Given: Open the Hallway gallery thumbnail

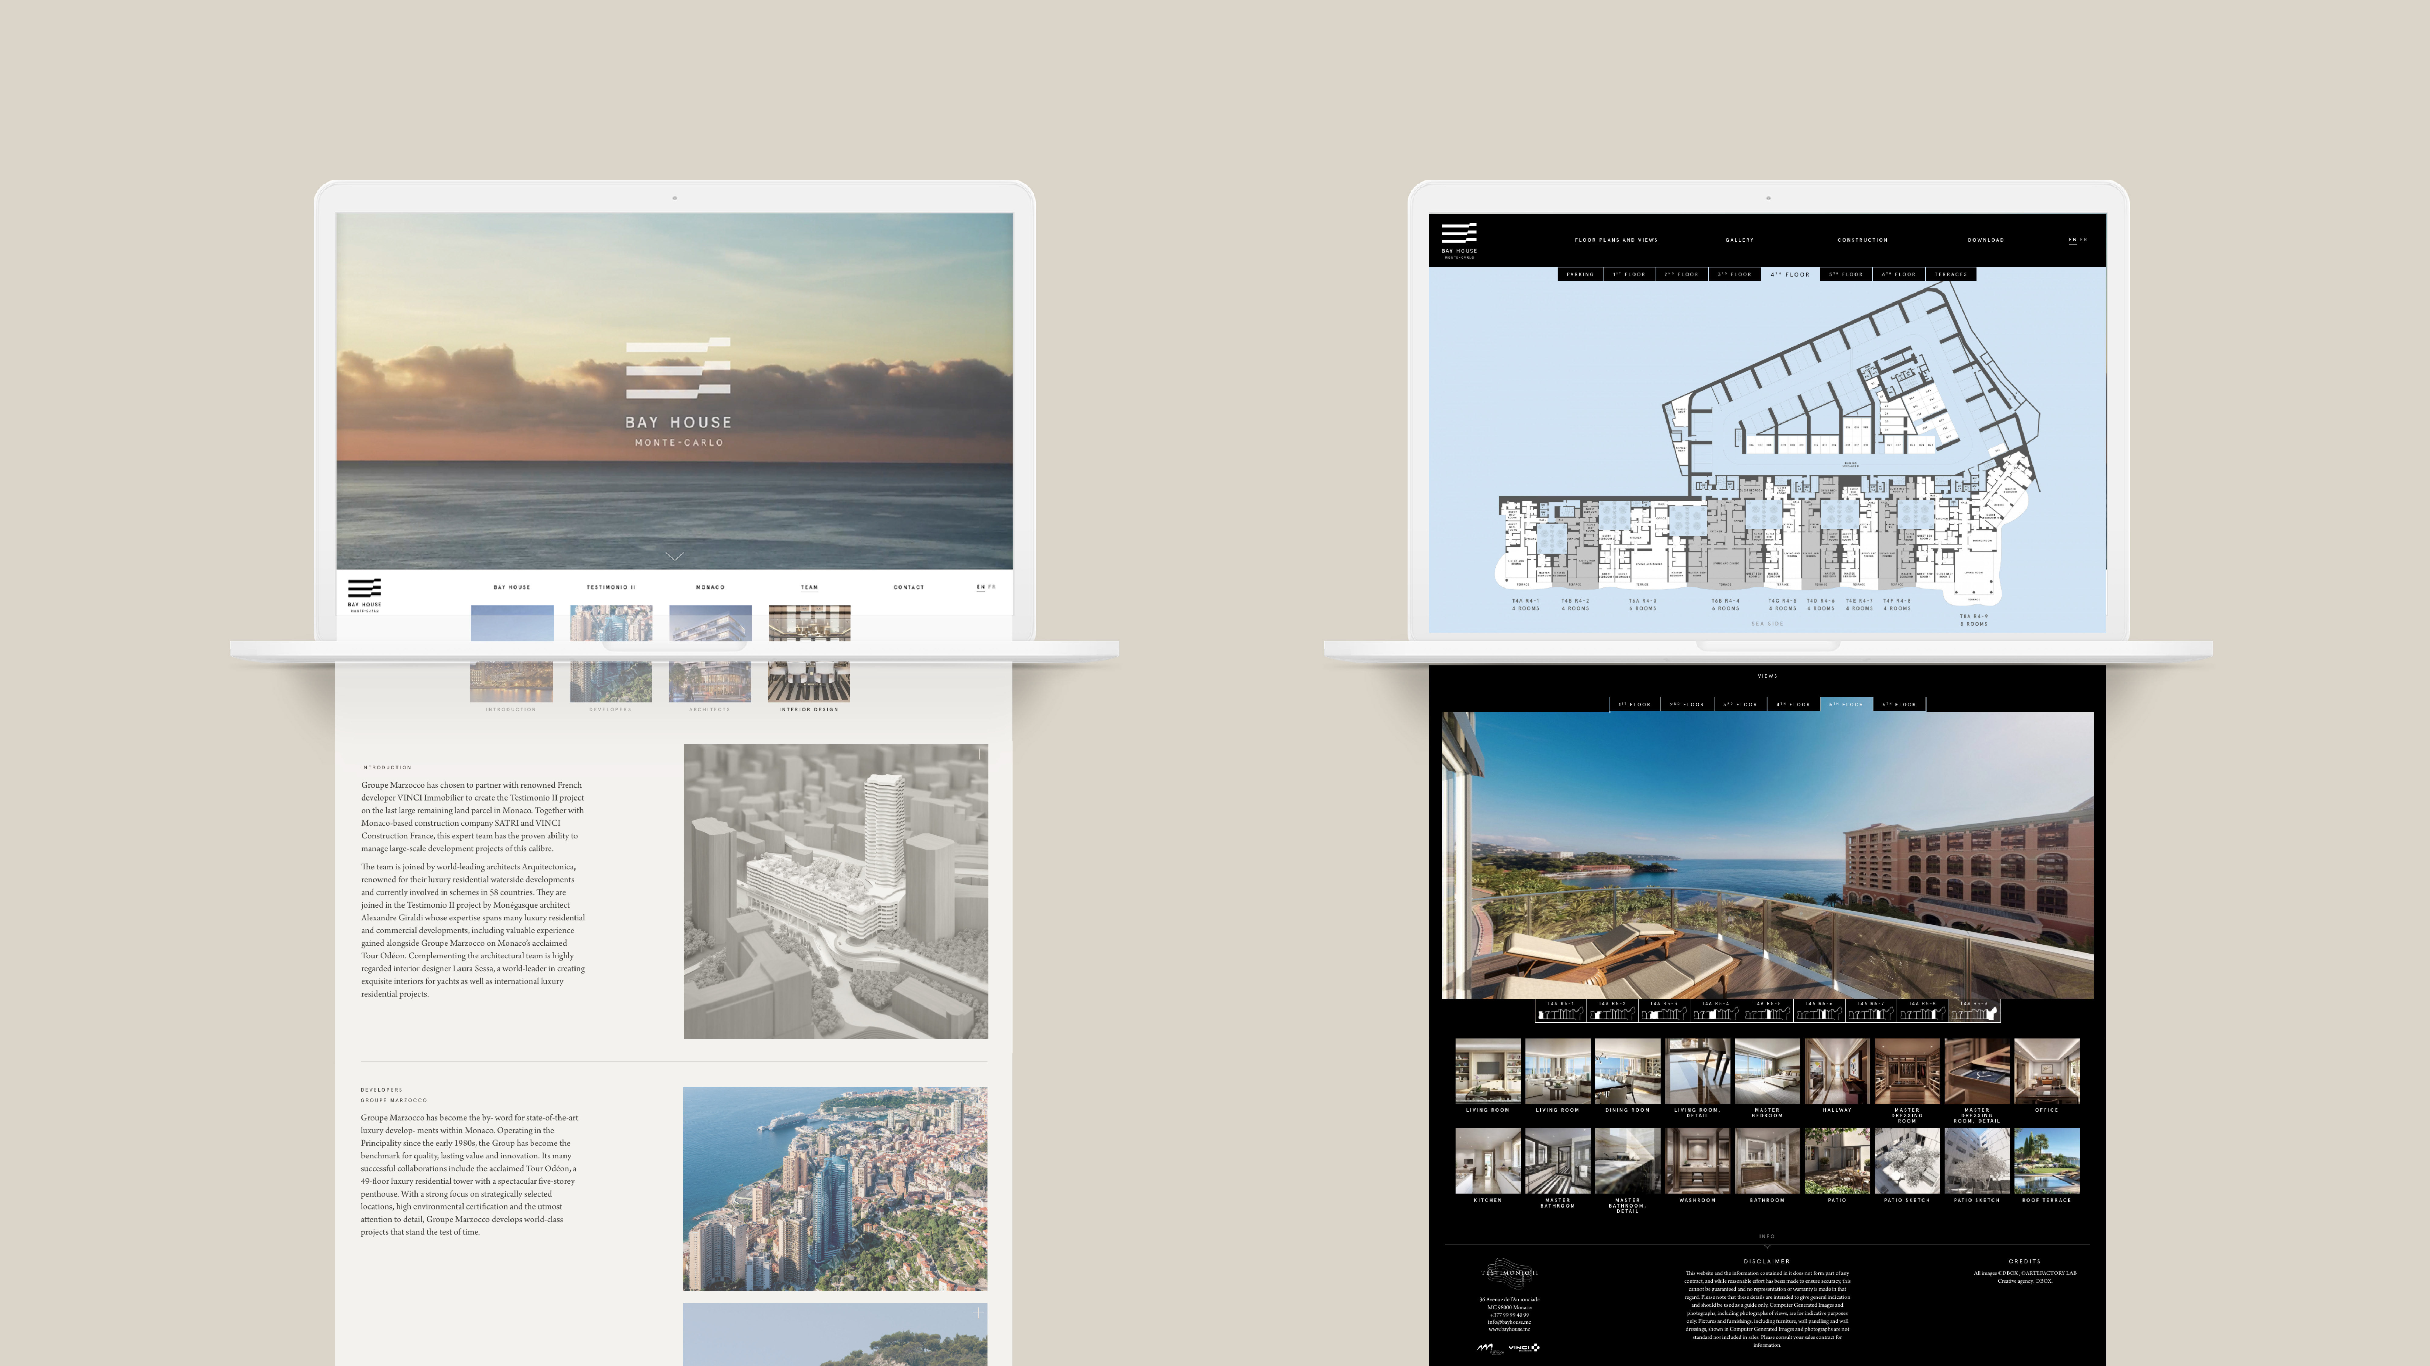Looking at the screenshot, I should (1837, 1071).
